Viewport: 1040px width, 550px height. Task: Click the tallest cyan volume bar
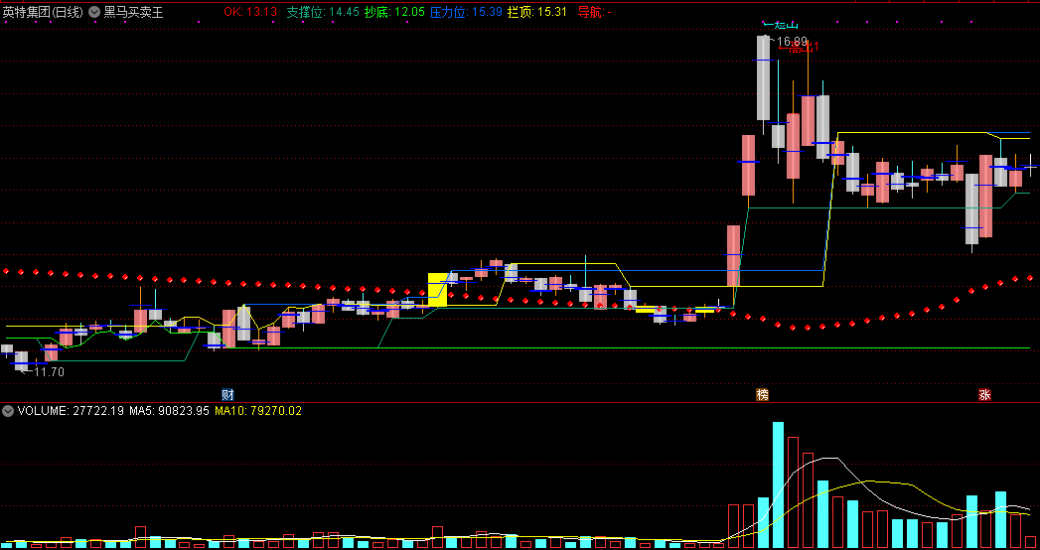tap(778, 485)
